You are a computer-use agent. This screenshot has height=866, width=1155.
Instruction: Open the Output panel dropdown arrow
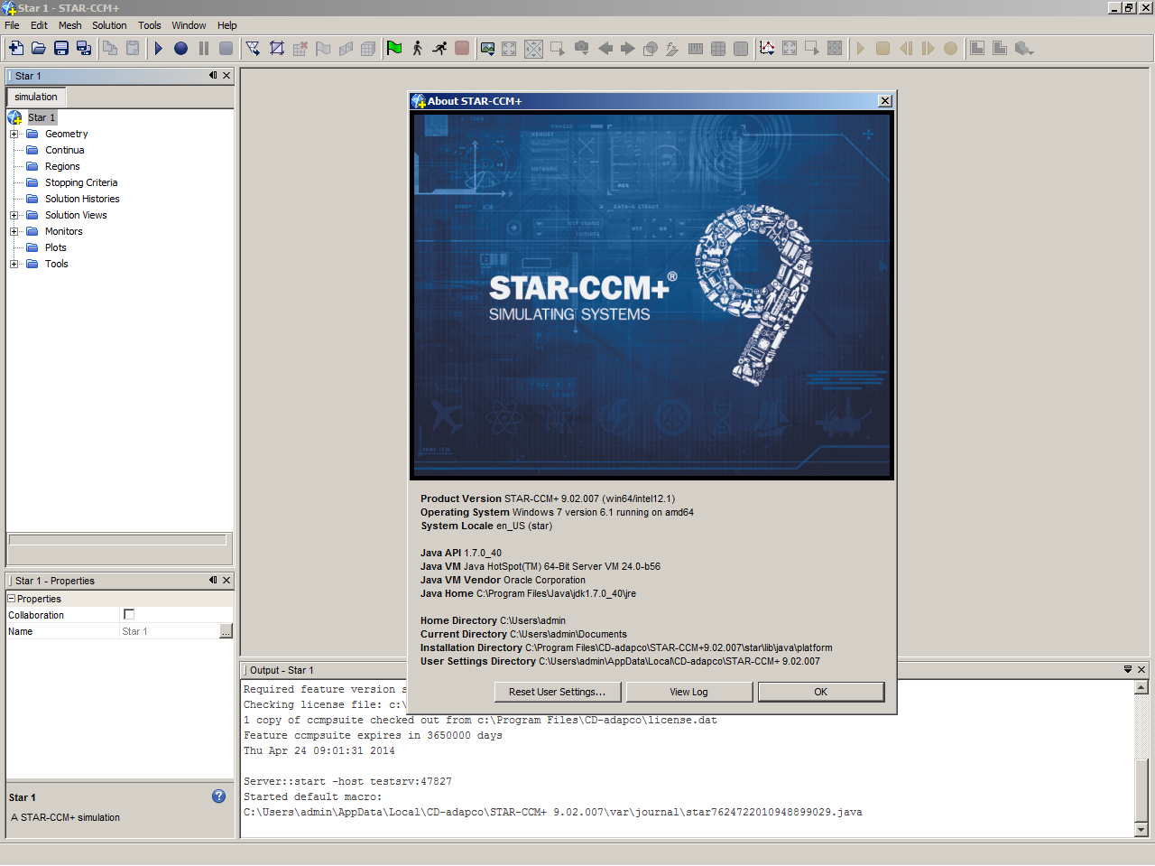click(1128, 669)
